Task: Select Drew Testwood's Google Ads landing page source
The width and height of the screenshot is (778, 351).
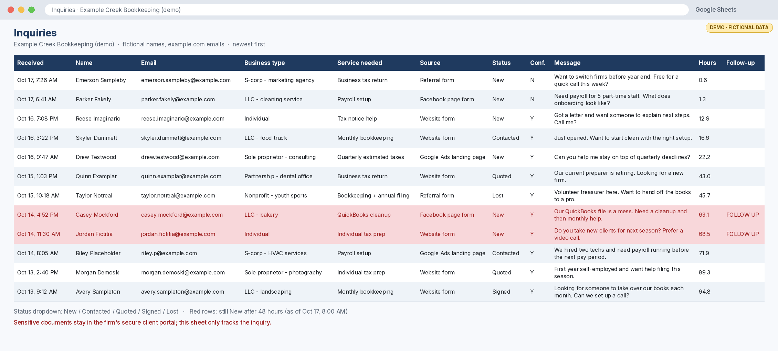Action: pyautogui.click(x=453, y=157)
